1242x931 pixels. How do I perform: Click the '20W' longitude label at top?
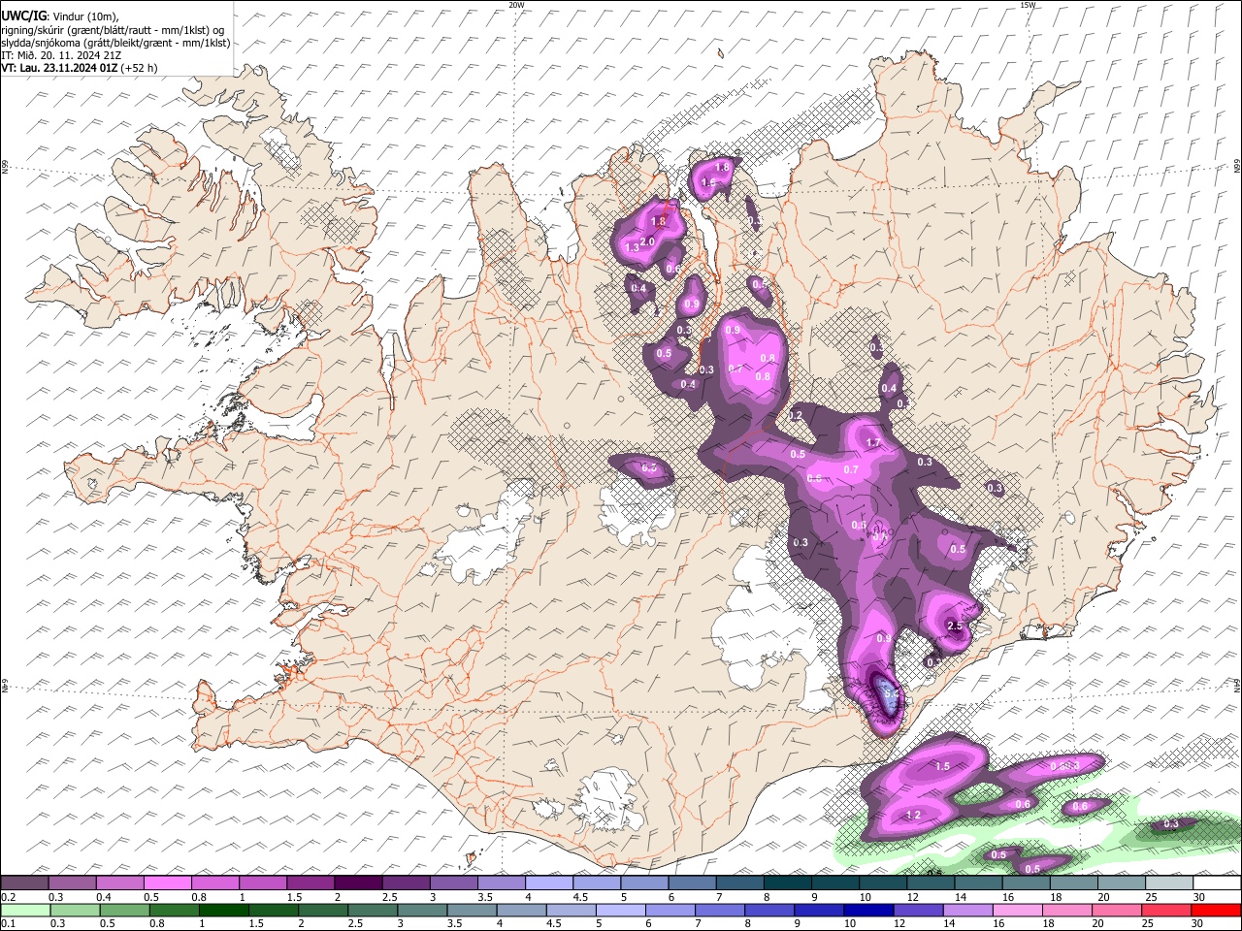pos(516,5)
